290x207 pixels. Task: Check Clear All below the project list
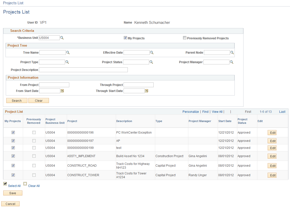coord(25,184)
